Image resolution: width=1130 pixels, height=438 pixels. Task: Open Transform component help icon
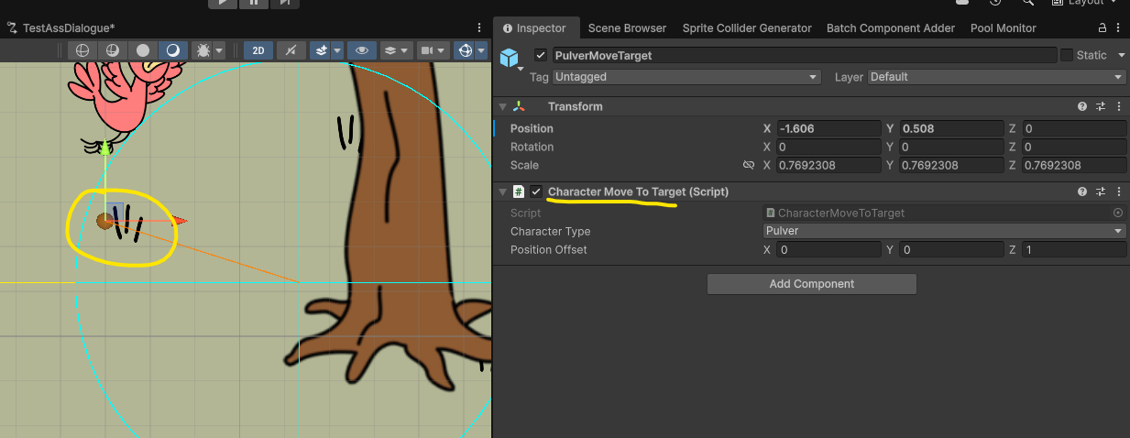coord(1082,107)
